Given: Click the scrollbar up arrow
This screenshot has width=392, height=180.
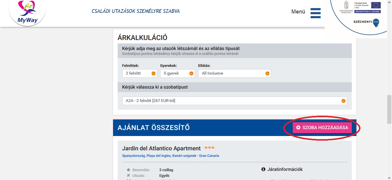Looking at the screenshot, I should (x=389, y=2).
